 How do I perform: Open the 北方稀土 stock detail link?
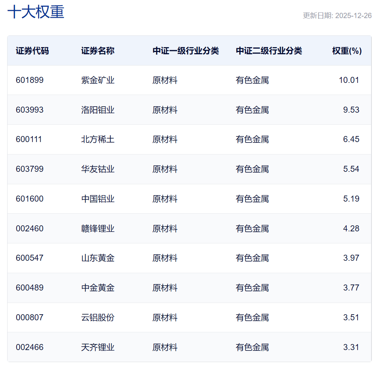[97, 139]
